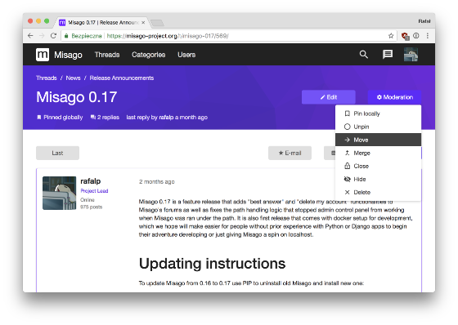
Task: Open the site search magnifier
Action: [363, 54]
